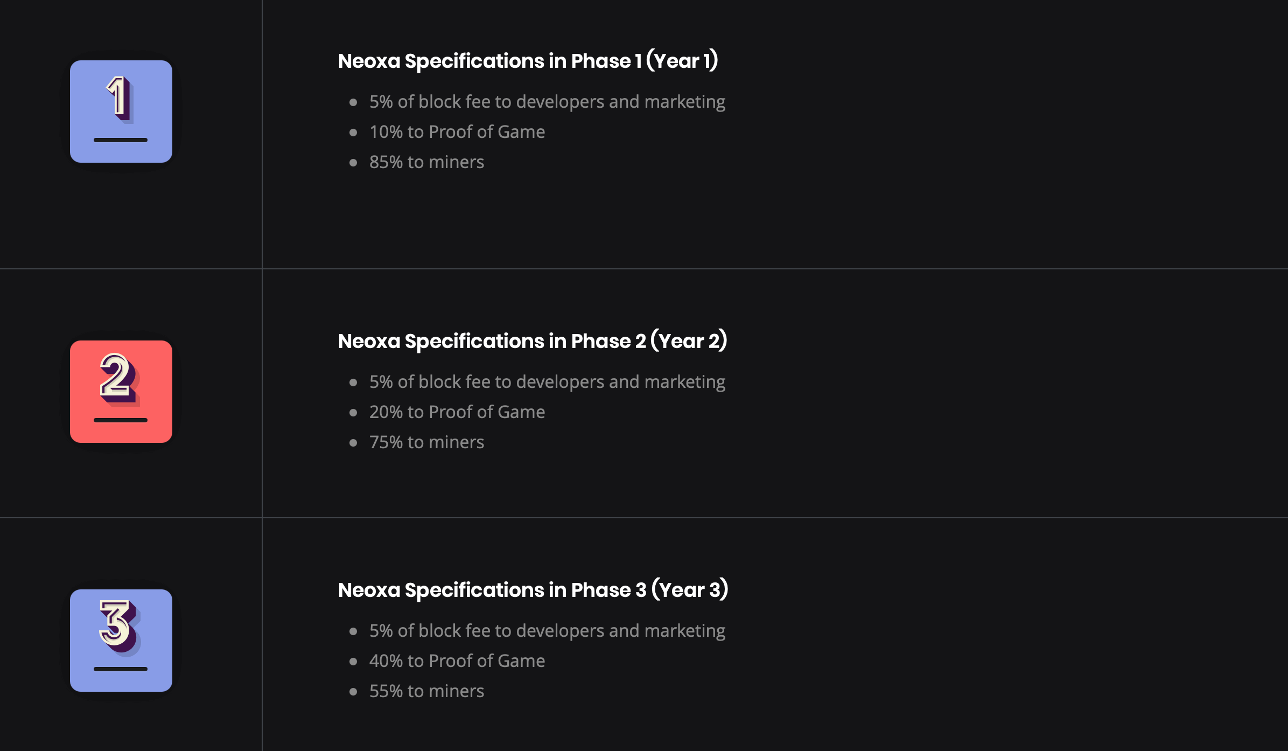Click the '10% to Proof of Game' text

457,132
